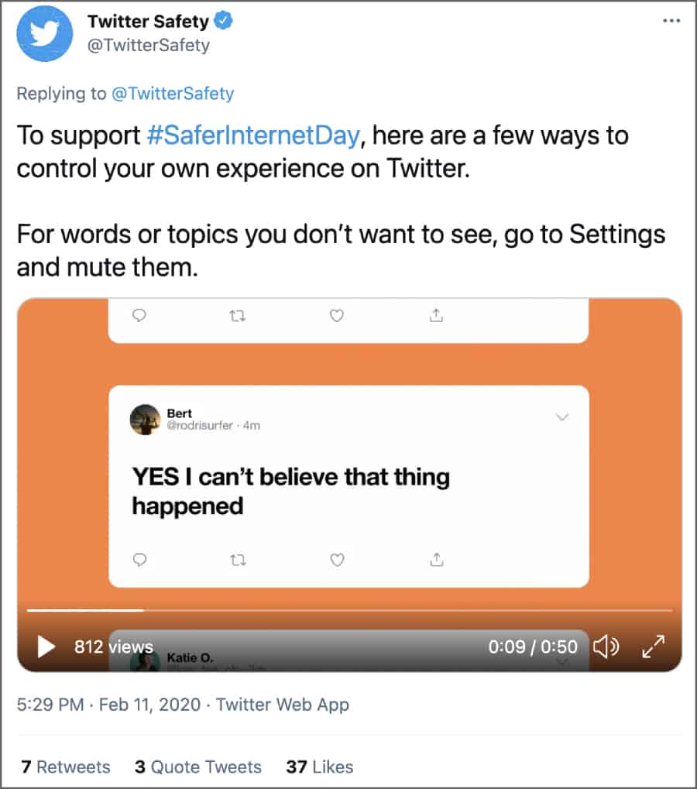Viewport: 697px width, 789px height.
Task: Open the three-dot more options menu
Action: [x=671, y=21]
